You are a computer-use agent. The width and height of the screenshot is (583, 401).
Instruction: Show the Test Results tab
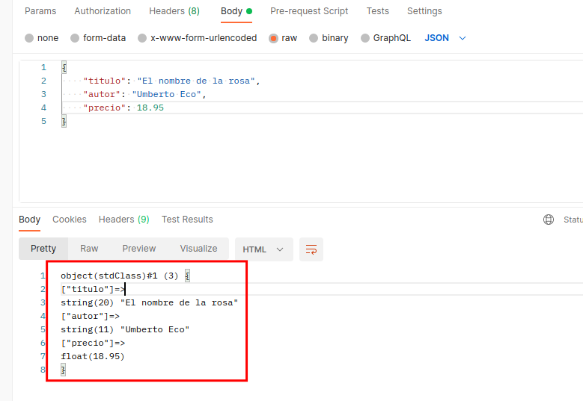pos(187,220)
